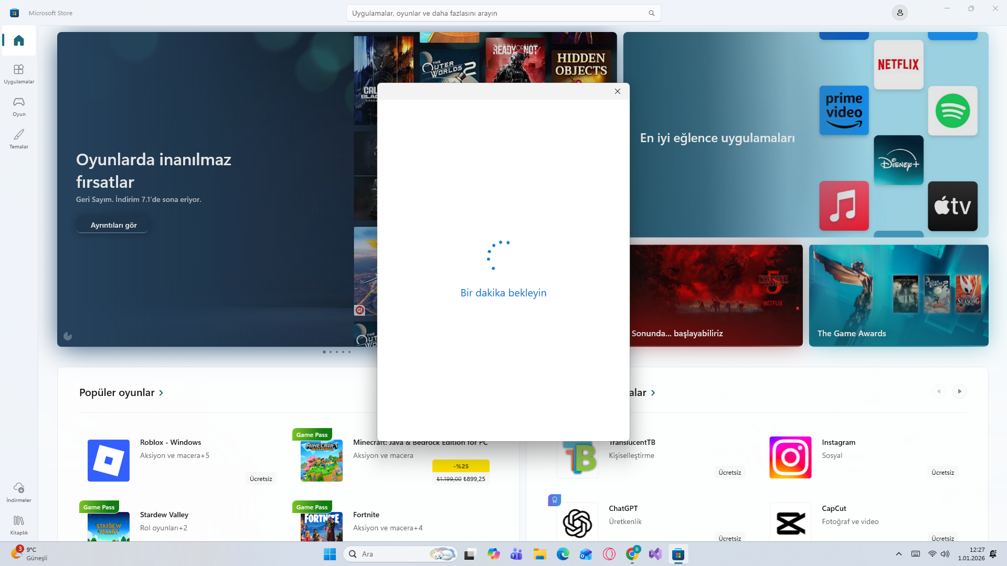Open Google Chrome from the taskbar
The image size is (1007, 566).
pyautogui.click(x=632, y=554)
